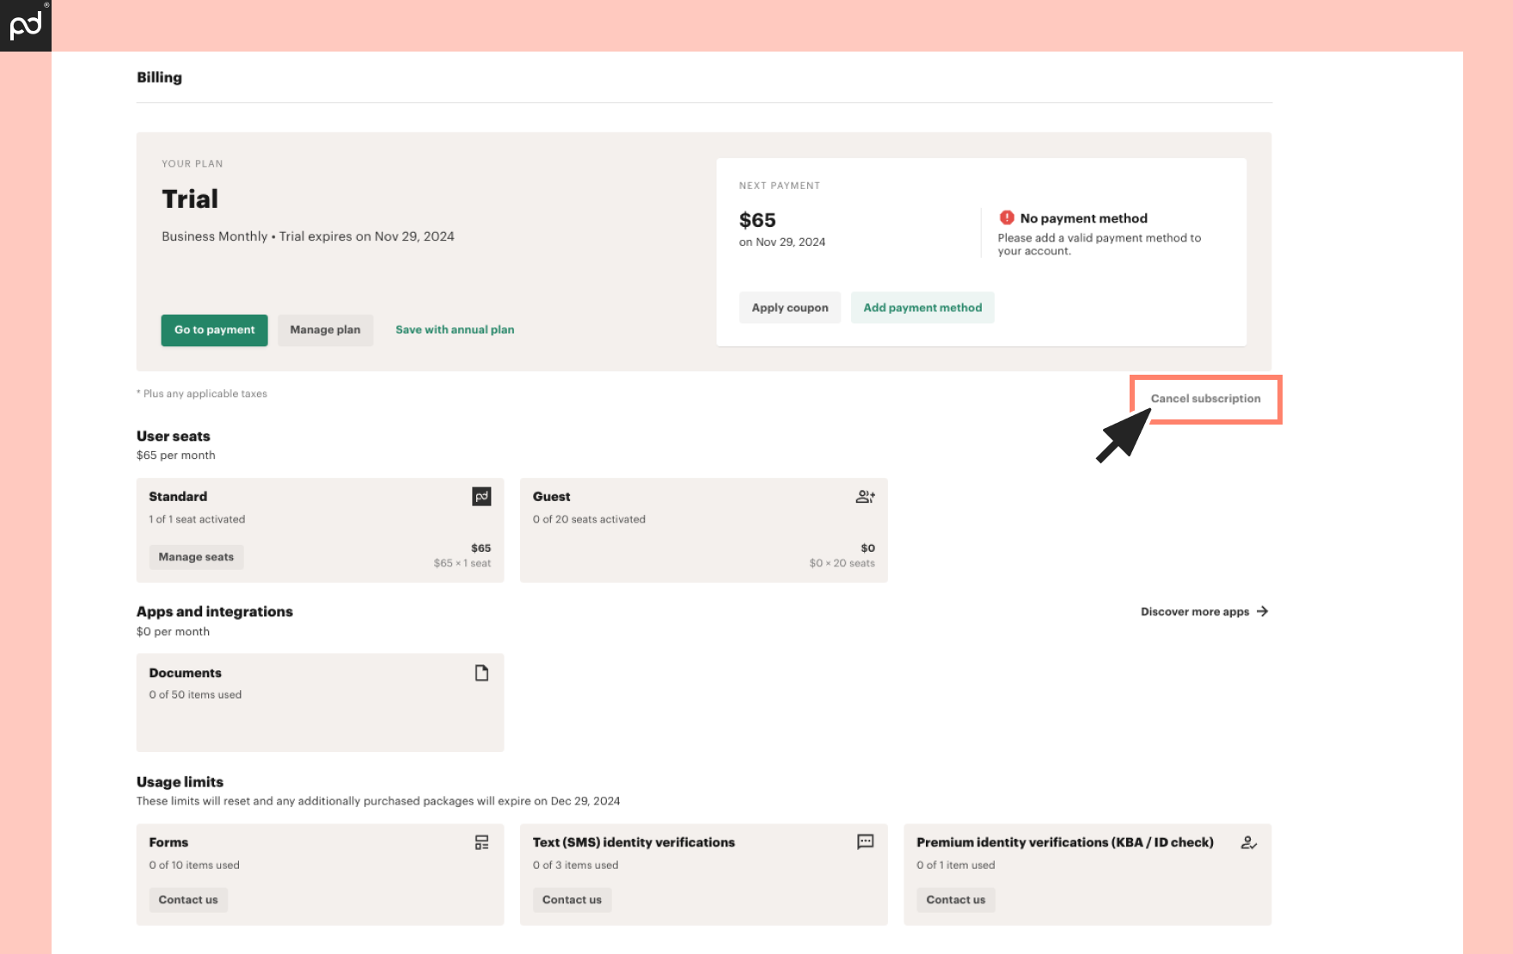This screenshot has width=1513, height=954.
Task: Click the Documents card title
Action: tap(185, 673)
